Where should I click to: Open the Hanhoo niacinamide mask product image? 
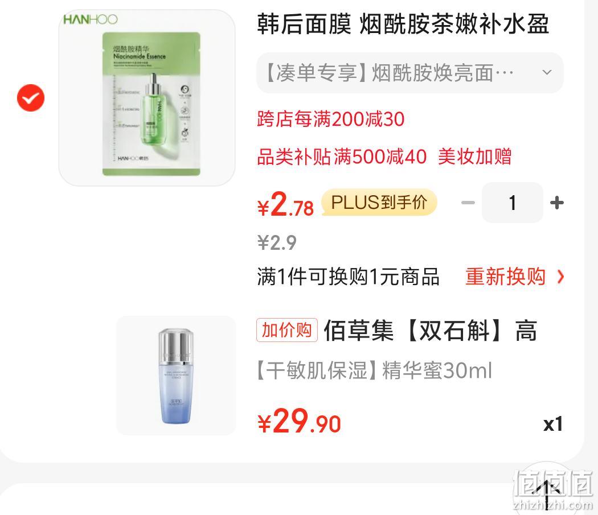[147, 97]
